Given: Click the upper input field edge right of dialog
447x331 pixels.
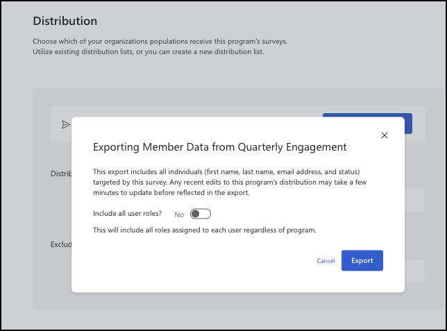Looking at the screenshot, I should [x=414, y=200].
